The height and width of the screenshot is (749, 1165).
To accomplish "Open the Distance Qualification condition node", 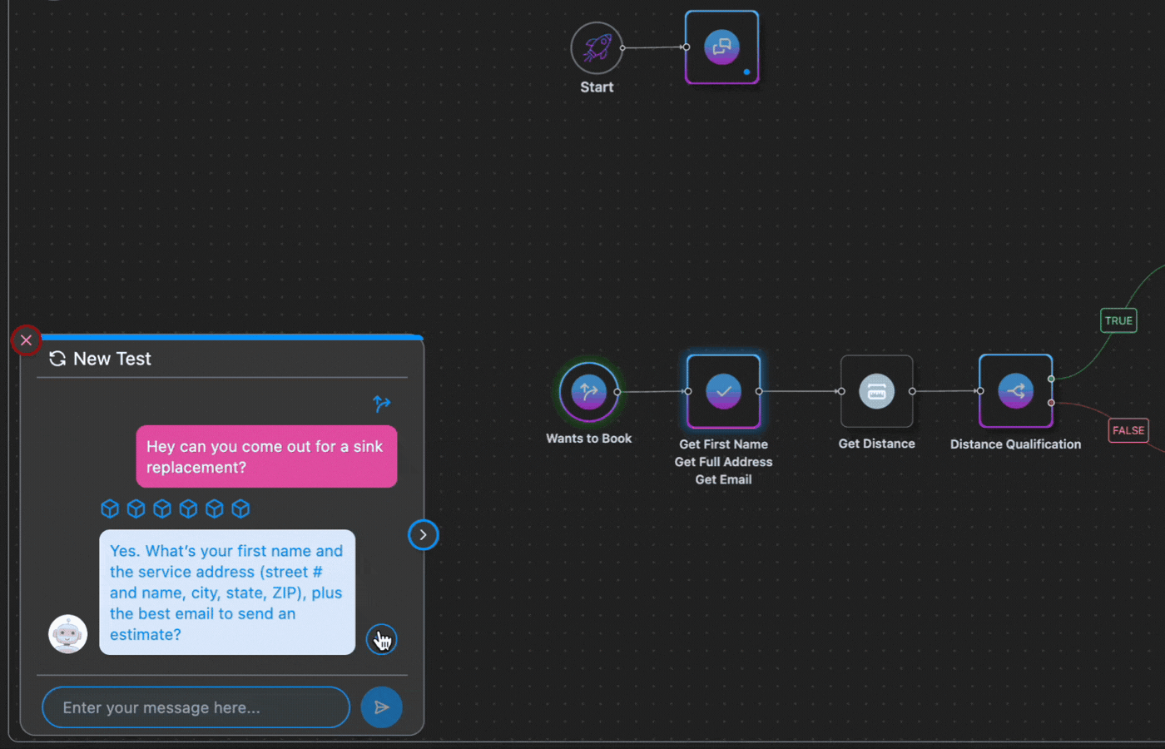I will [x=1015, y=391].
